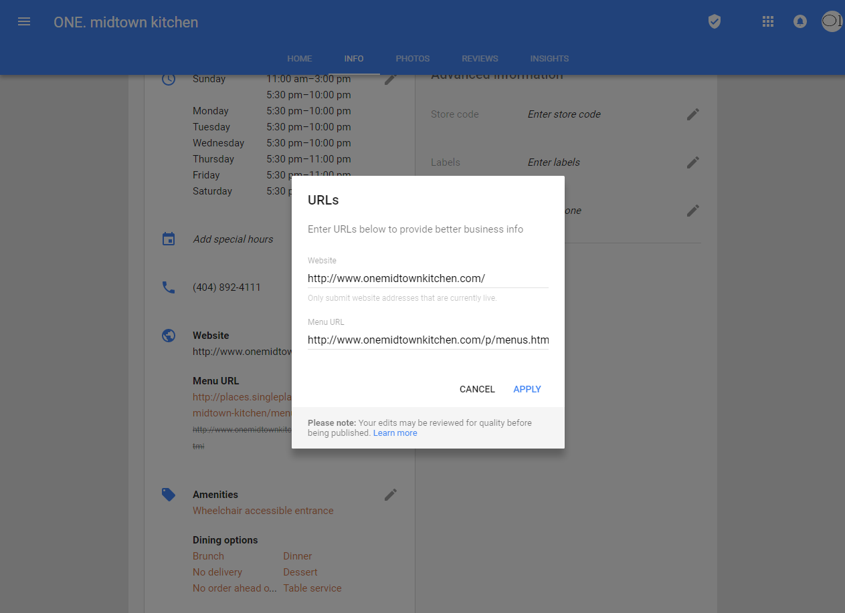This screenshot has width=845, height=613.
Task: Click Wheelchair accessible entrance amenity
Action: tap(263, 511)
